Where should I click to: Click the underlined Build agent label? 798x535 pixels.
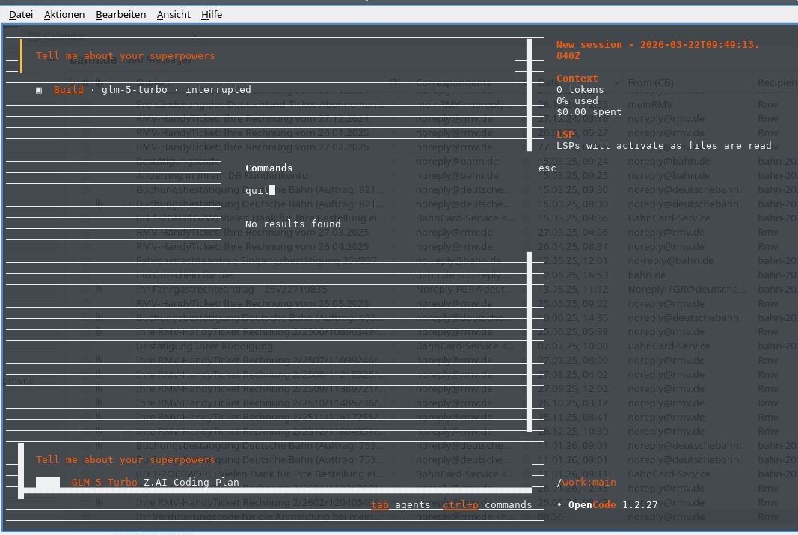coord(69,90)
